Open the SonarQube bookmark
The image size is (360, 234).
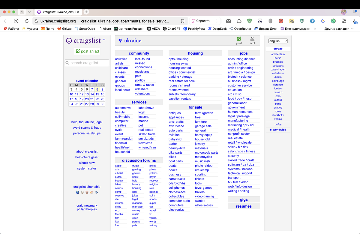click(x=85, y=29)
